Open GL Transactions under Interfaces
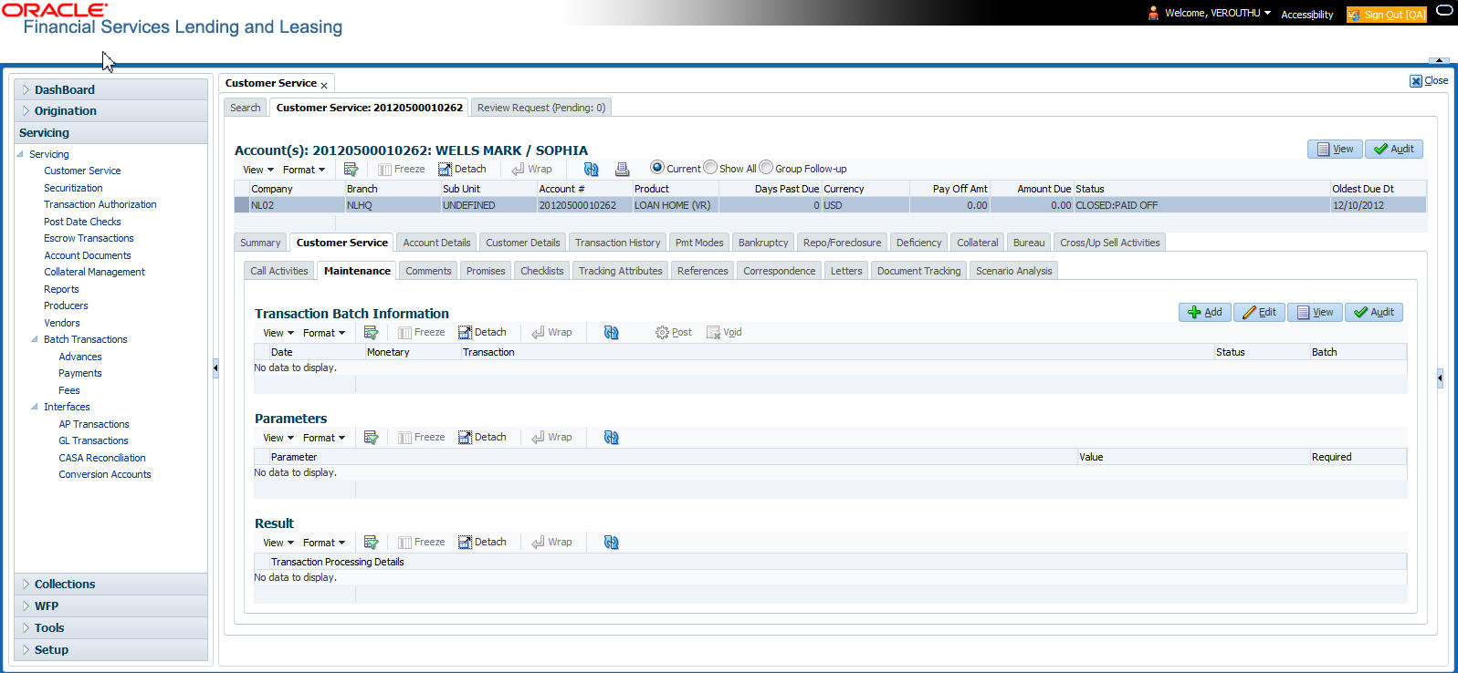Screen dimensions: 1458x673 (x=93, y=440)
